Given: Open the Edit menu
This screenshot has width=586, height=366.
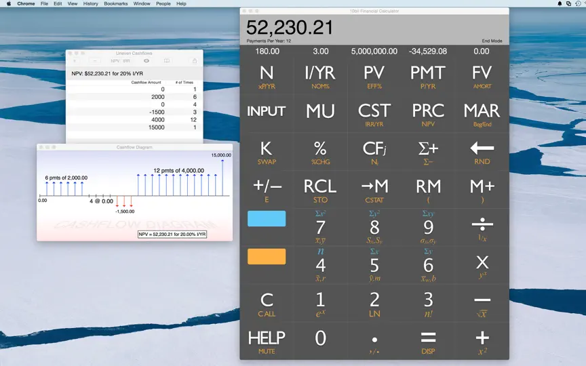Looking at the screenshot, I should pyautogui.click(x=58, y=3).
